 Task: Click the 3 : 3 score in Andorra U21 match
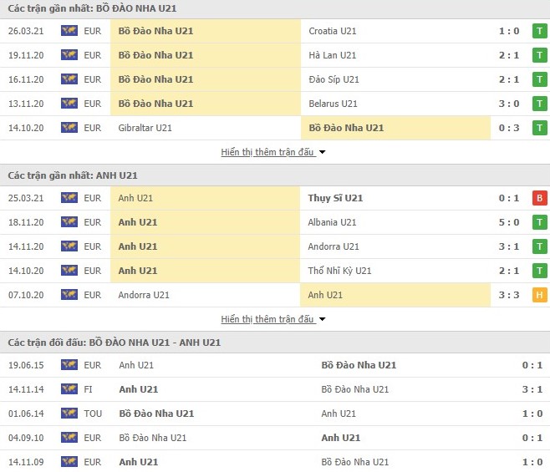(507, 295)
